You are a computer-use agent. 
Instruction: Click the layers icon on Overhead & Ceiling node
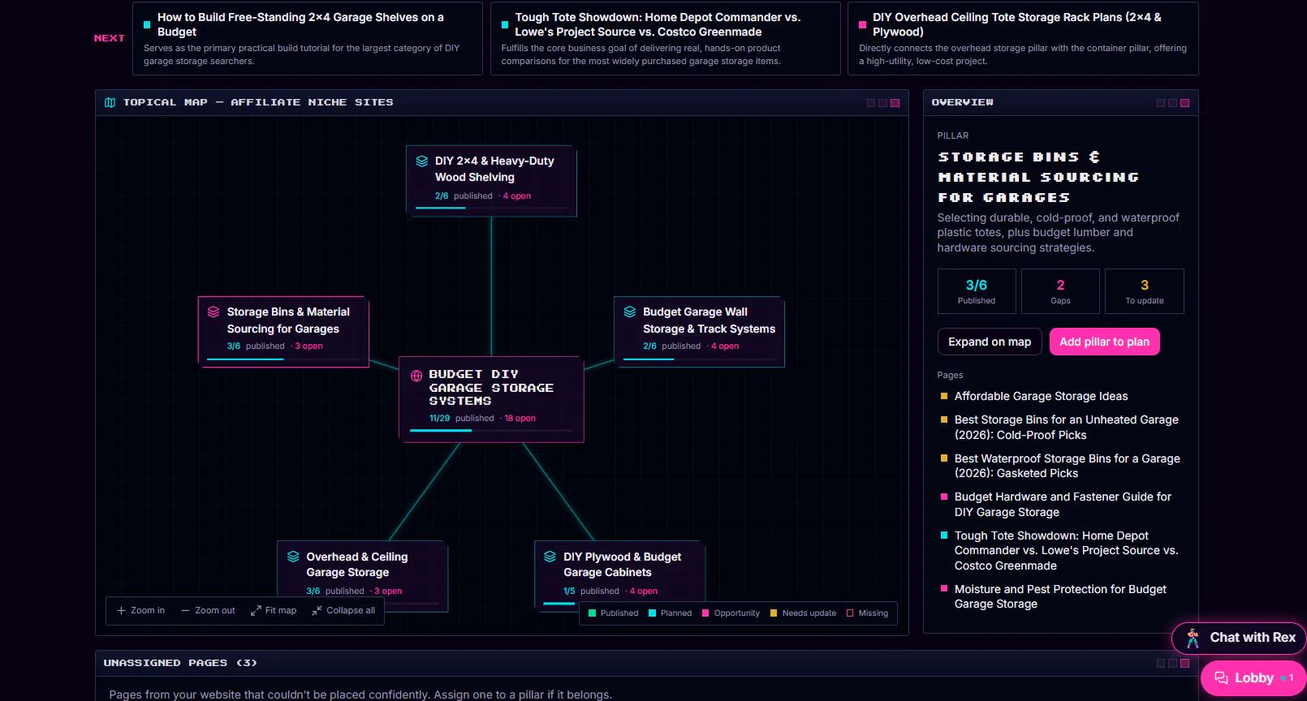[293, 557]
